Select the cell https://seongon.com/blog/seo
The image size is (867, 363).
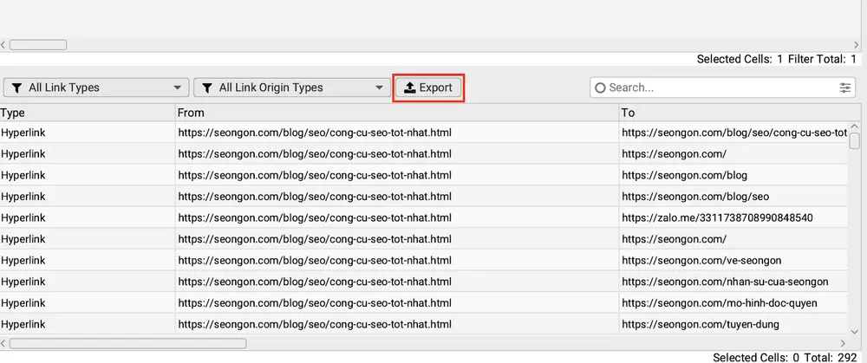[733, 197]
